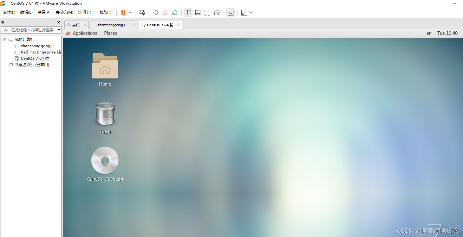
Task: Open the 文件(F) menu
Action: click(9, 12)
